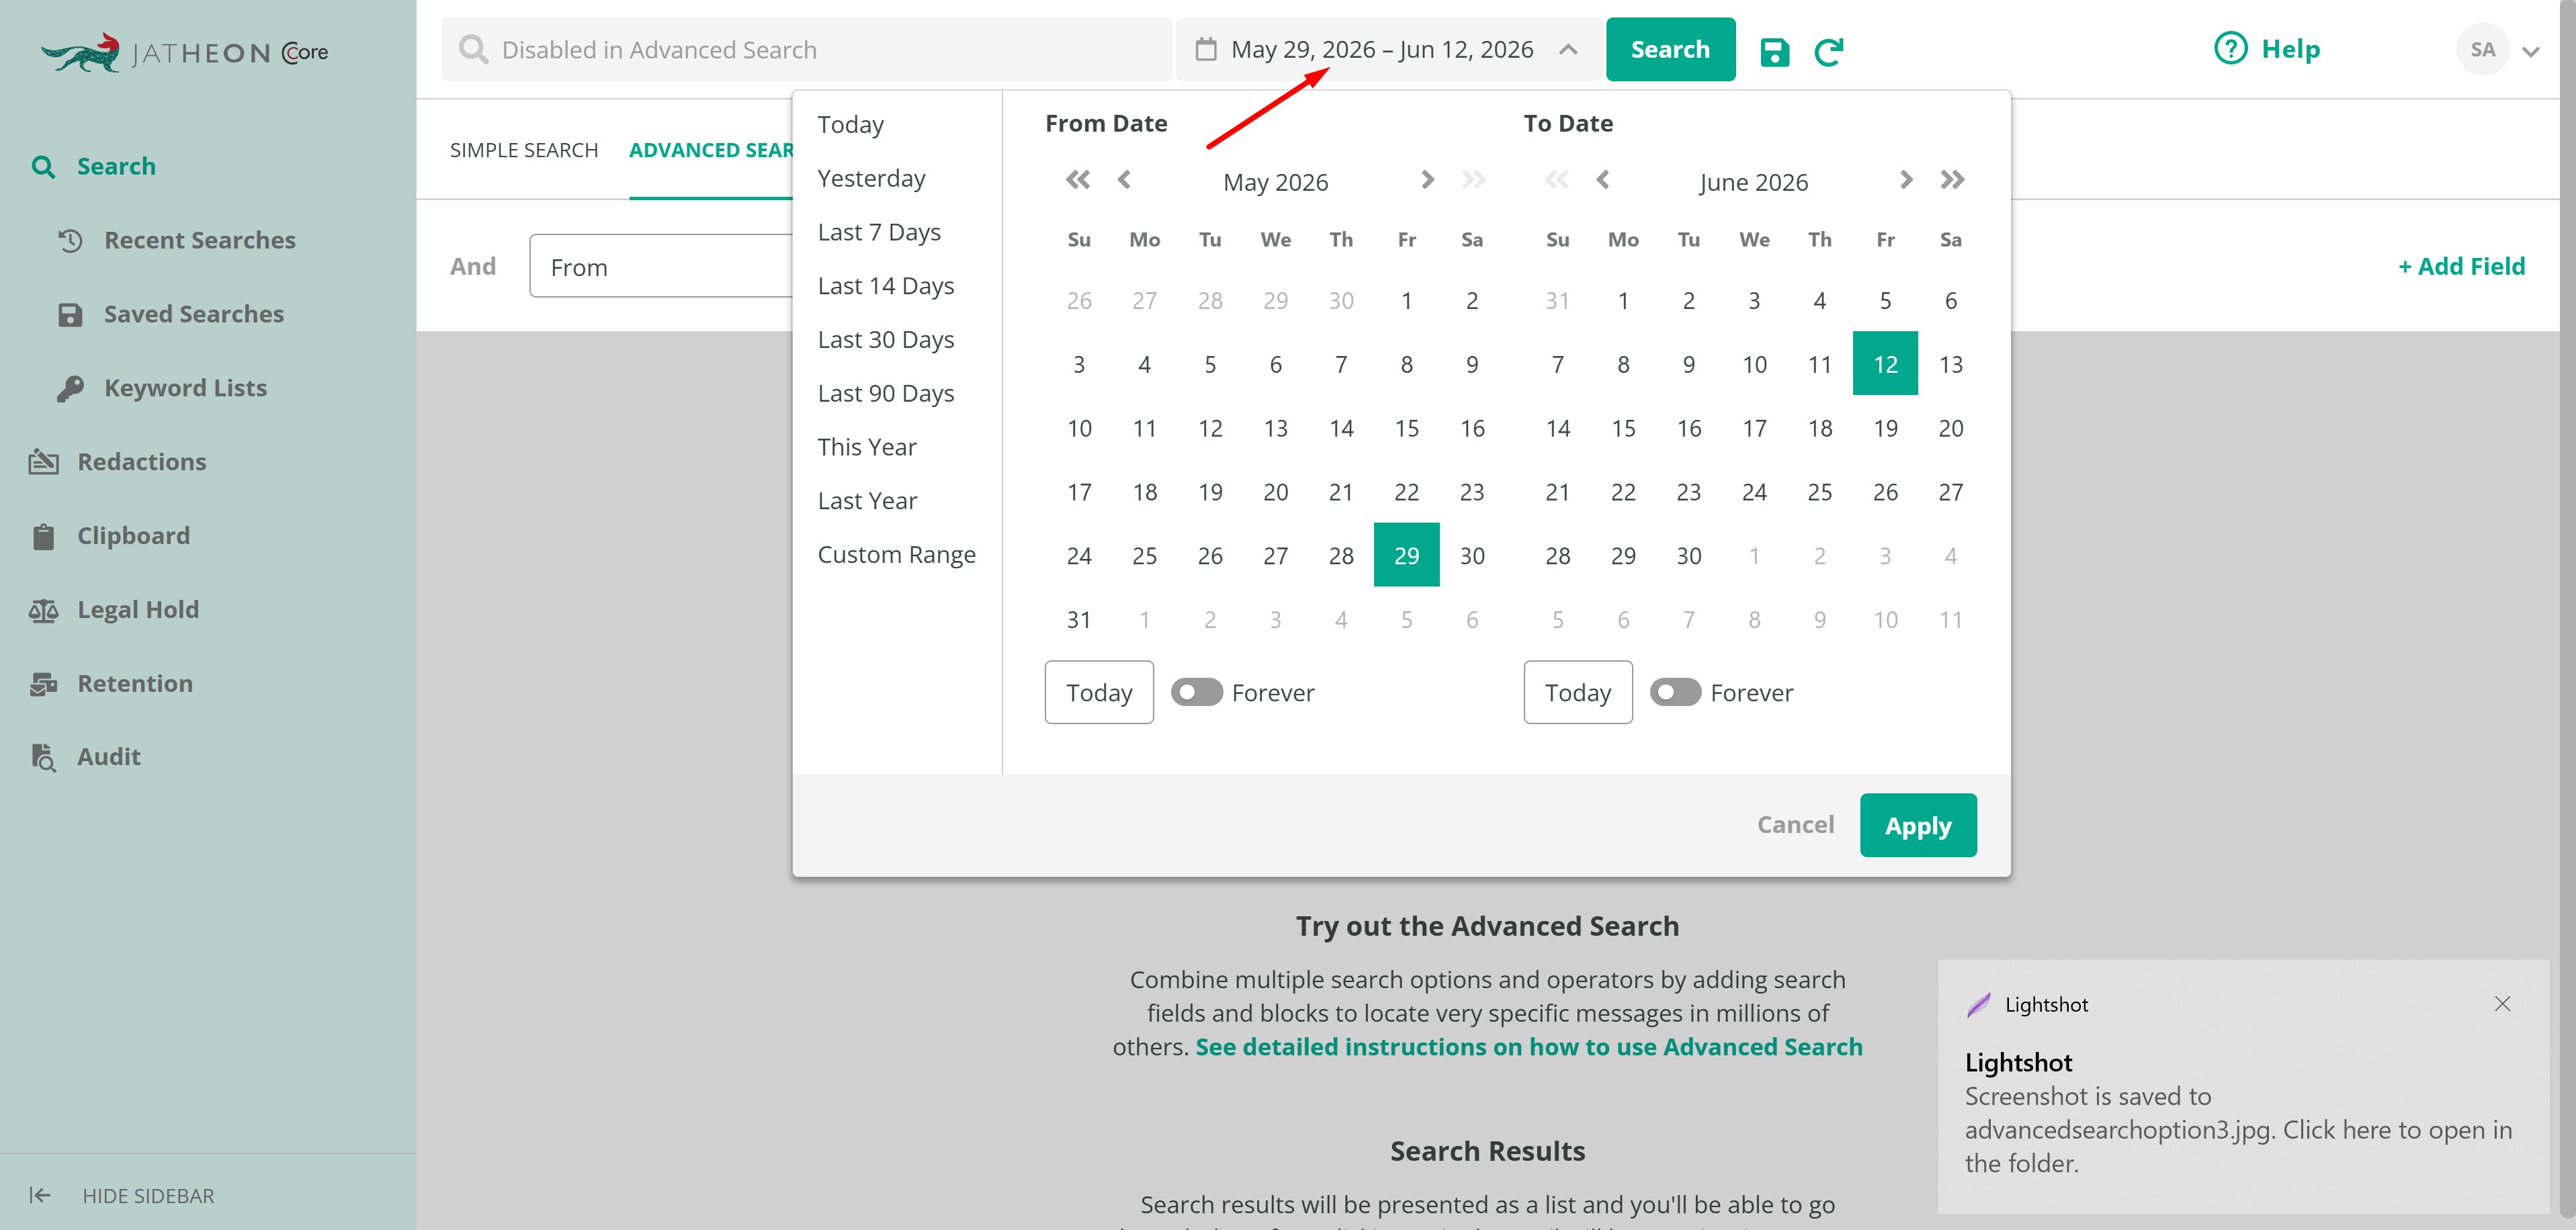Viewport: 2576px width, 1230px height.
Task: Collapse the date range picker chevron
Action: [x=1568, y=49]
